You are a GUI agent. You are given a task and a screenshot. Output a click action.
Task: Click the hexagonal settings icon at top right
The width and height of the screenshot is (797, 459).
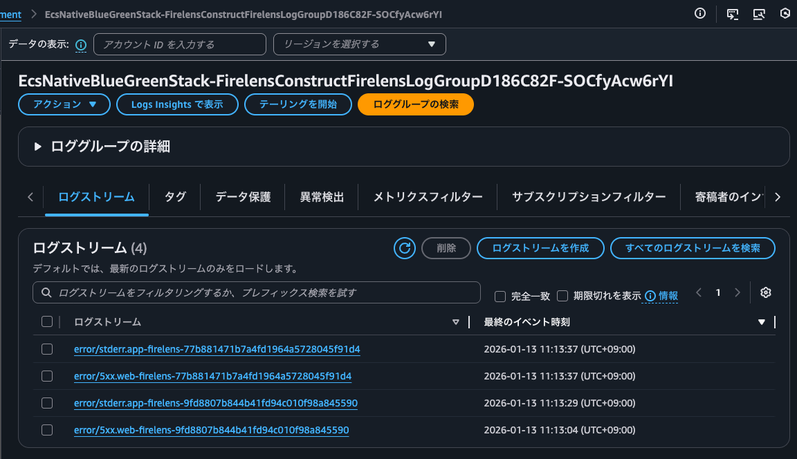[x=785, y=13]
